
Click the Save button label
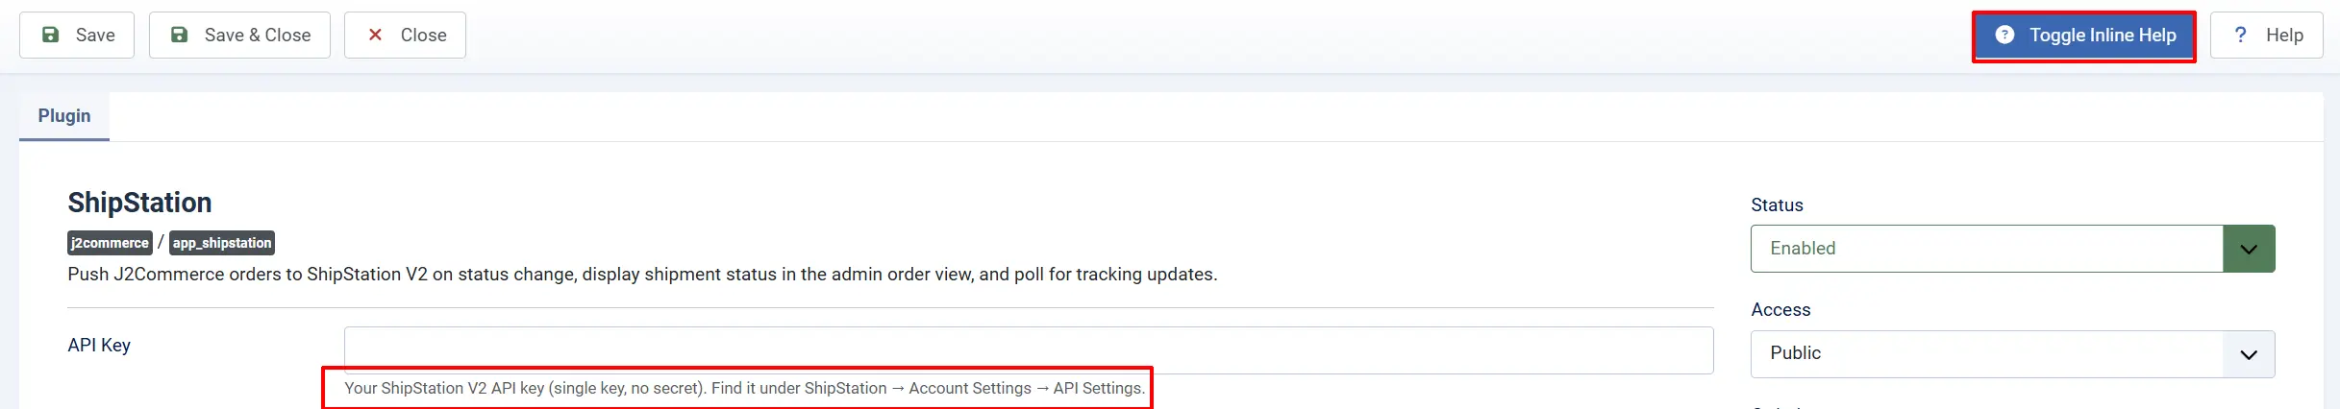[x=95, y=36]
